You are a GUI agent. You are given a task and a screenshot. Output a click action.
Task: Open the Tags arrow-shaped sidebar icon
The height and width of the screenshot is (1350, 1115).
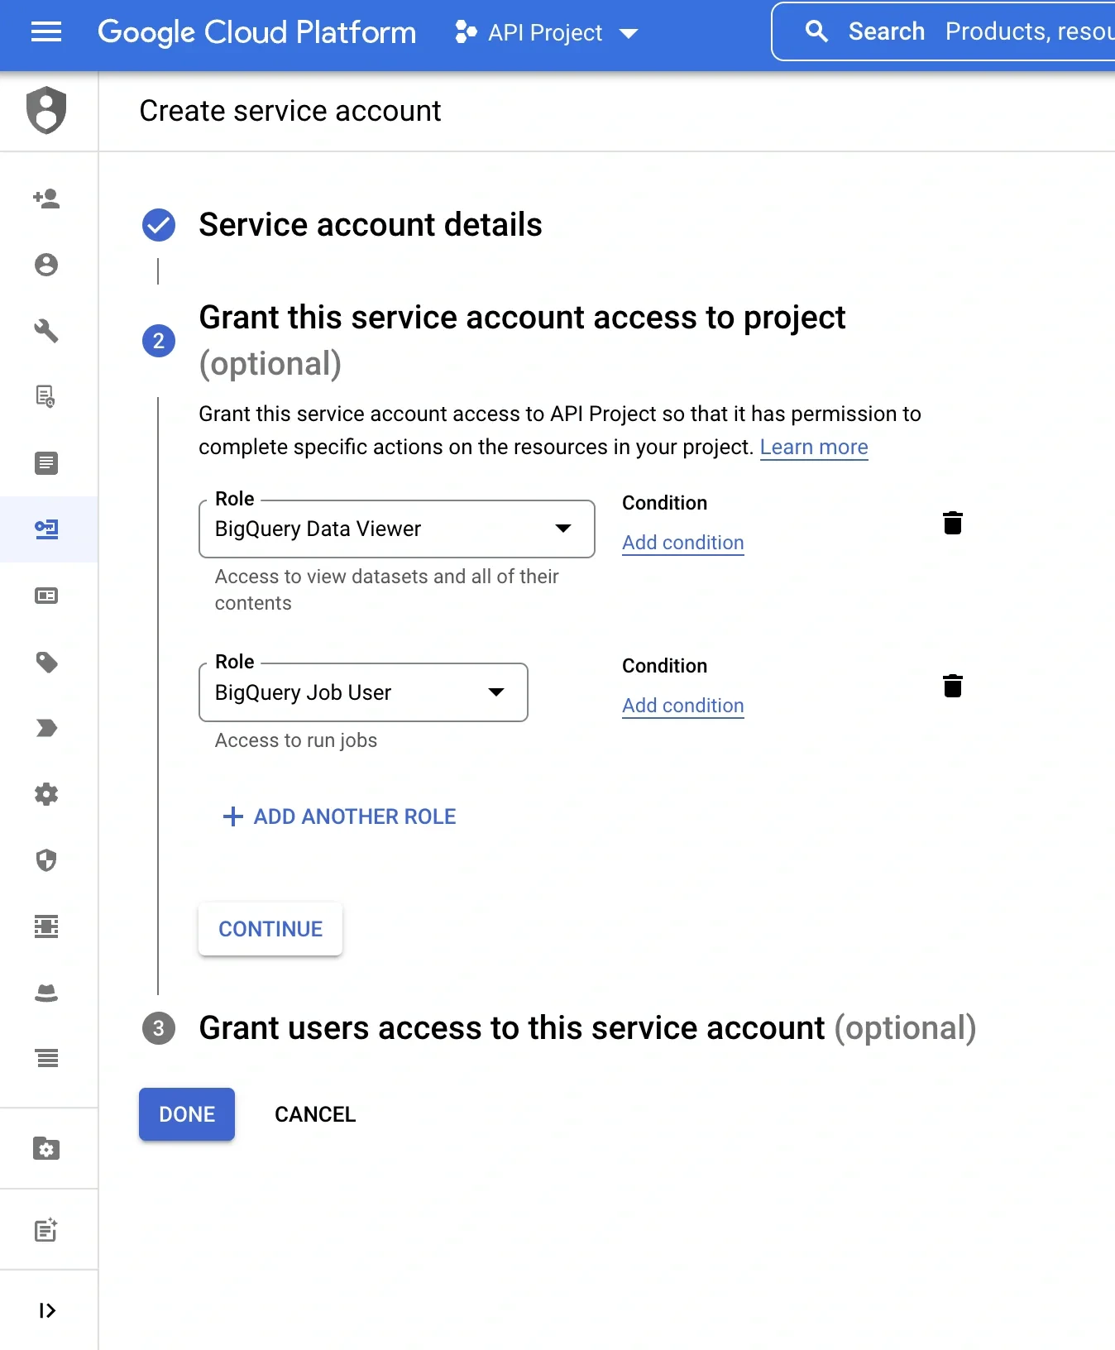point(46,728)
